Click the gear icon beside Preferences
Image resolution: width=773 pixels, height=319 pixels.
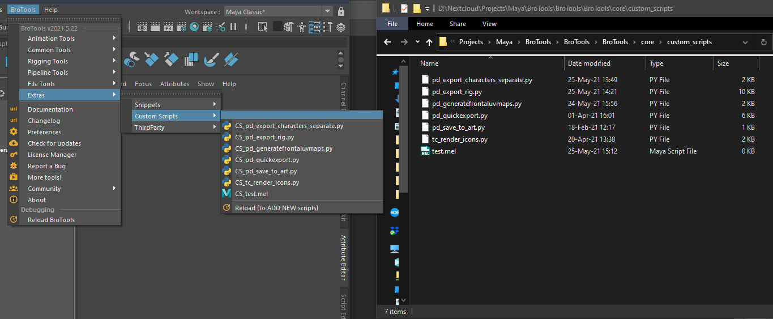point(14,131)
